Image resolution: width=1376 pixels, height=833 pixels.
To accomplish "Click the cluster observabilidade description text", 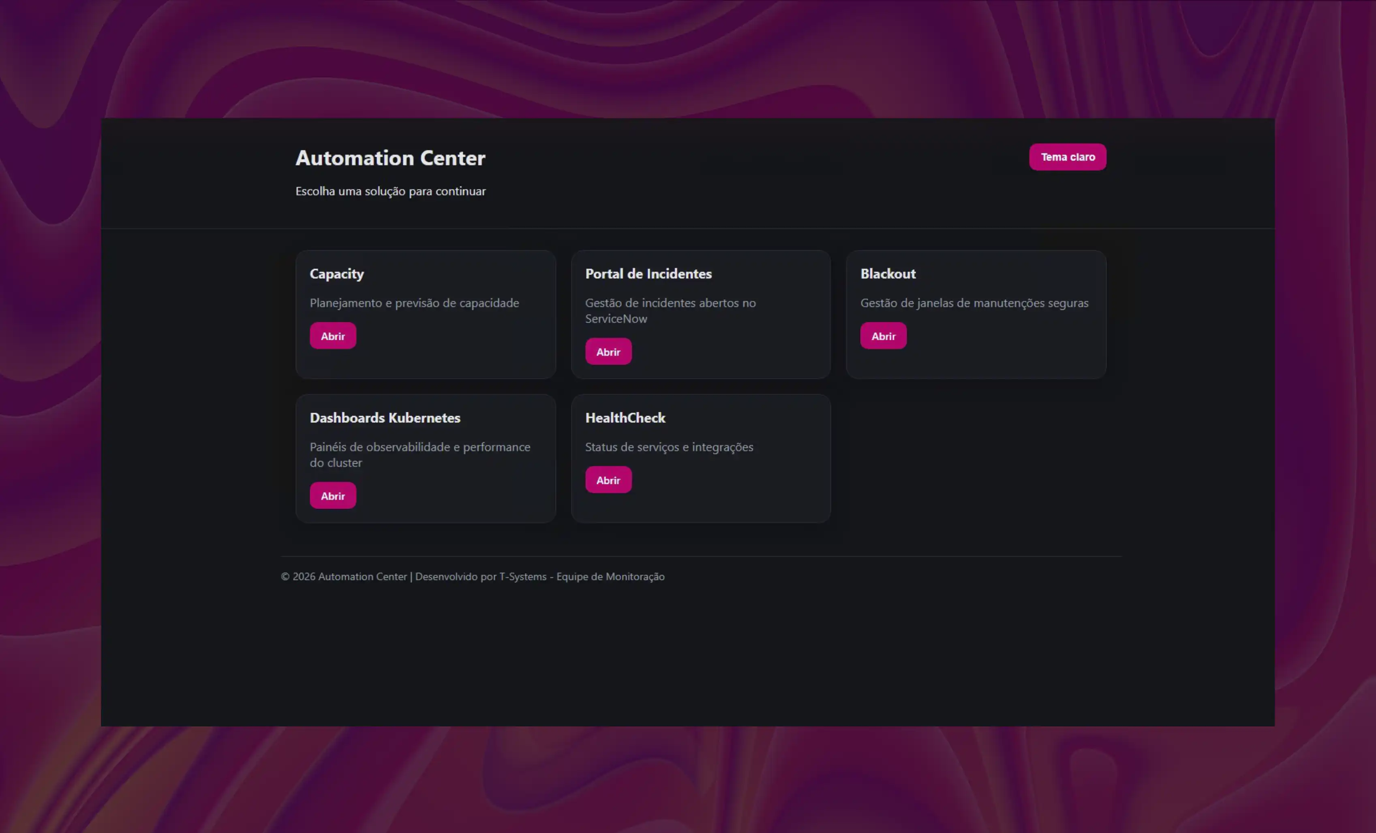I will (x=419, y=454).
